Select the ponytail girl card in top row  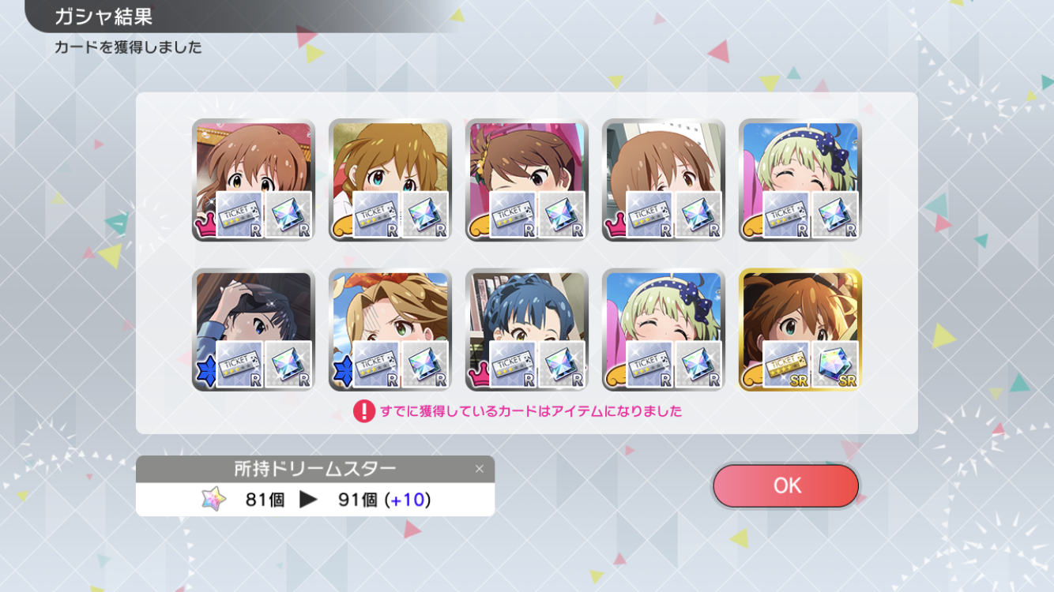click(x=526, y=180)
